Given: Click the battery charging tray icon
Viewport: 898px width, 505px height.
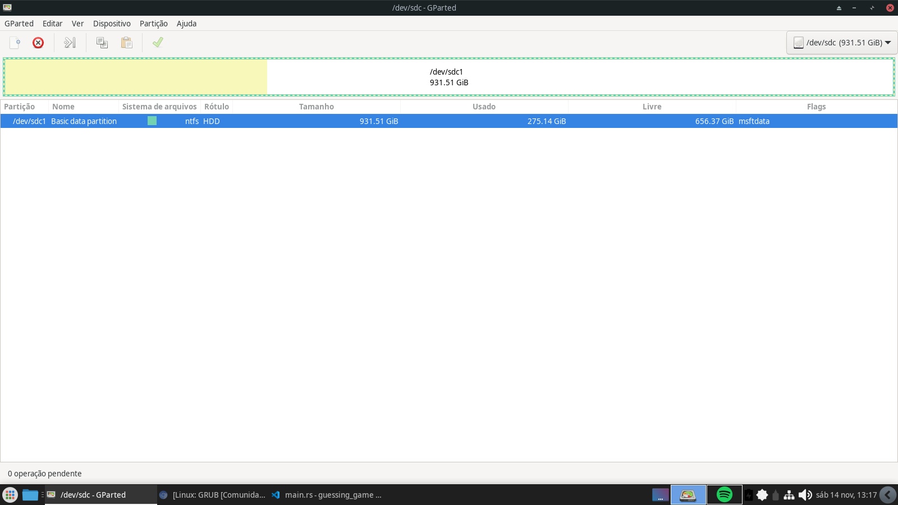Looking at the screenshot, I should [749, 495].
